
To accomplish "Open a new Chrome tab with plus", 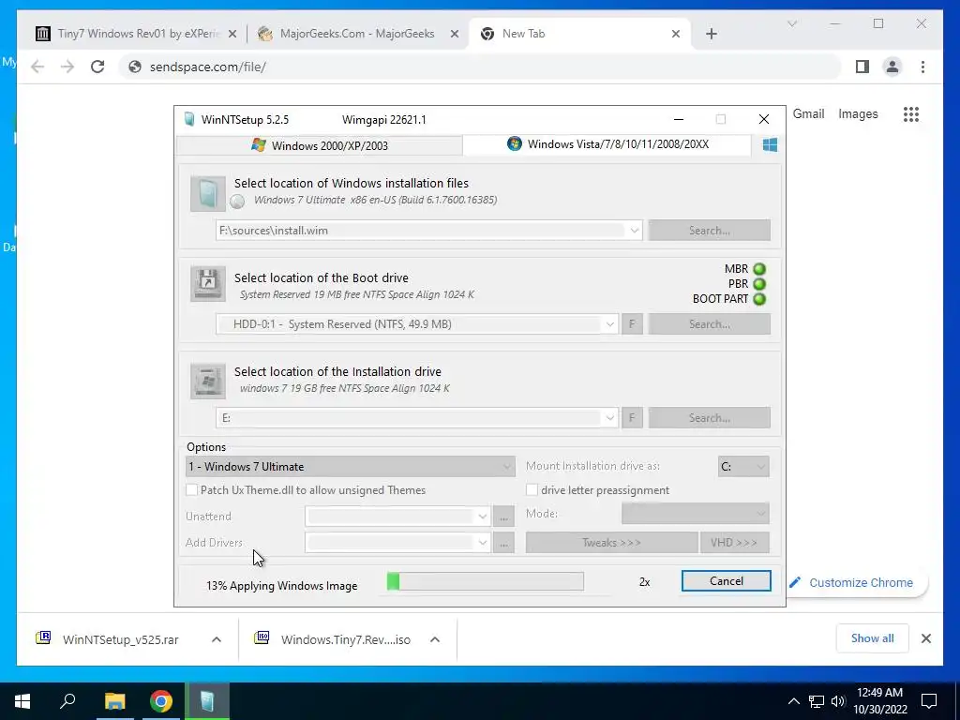I will click(x=711, y=34).
